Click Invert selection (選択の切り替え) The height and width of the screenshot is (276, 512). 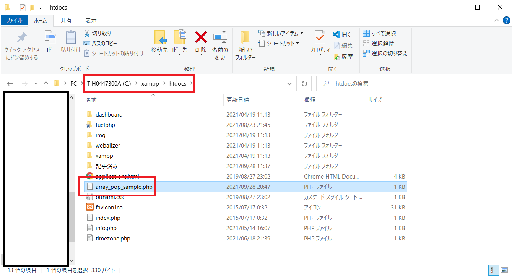(x=385, y=54)
